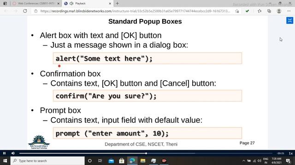Click the prompt enter amount code
This screenshot has height=165, width=295.
click(112, 133)
